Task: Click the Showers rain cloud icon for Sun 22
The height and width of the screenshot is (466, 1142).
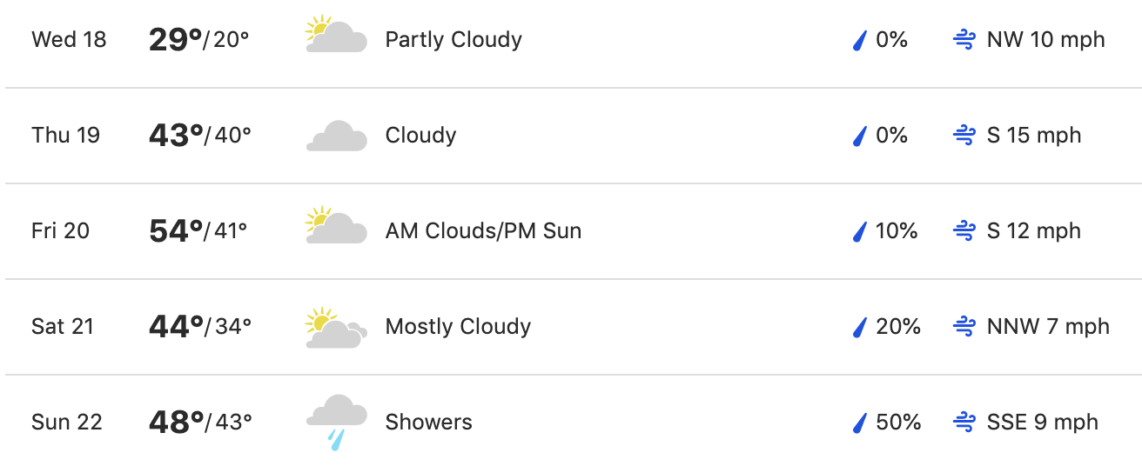Action: pos(336,423)
